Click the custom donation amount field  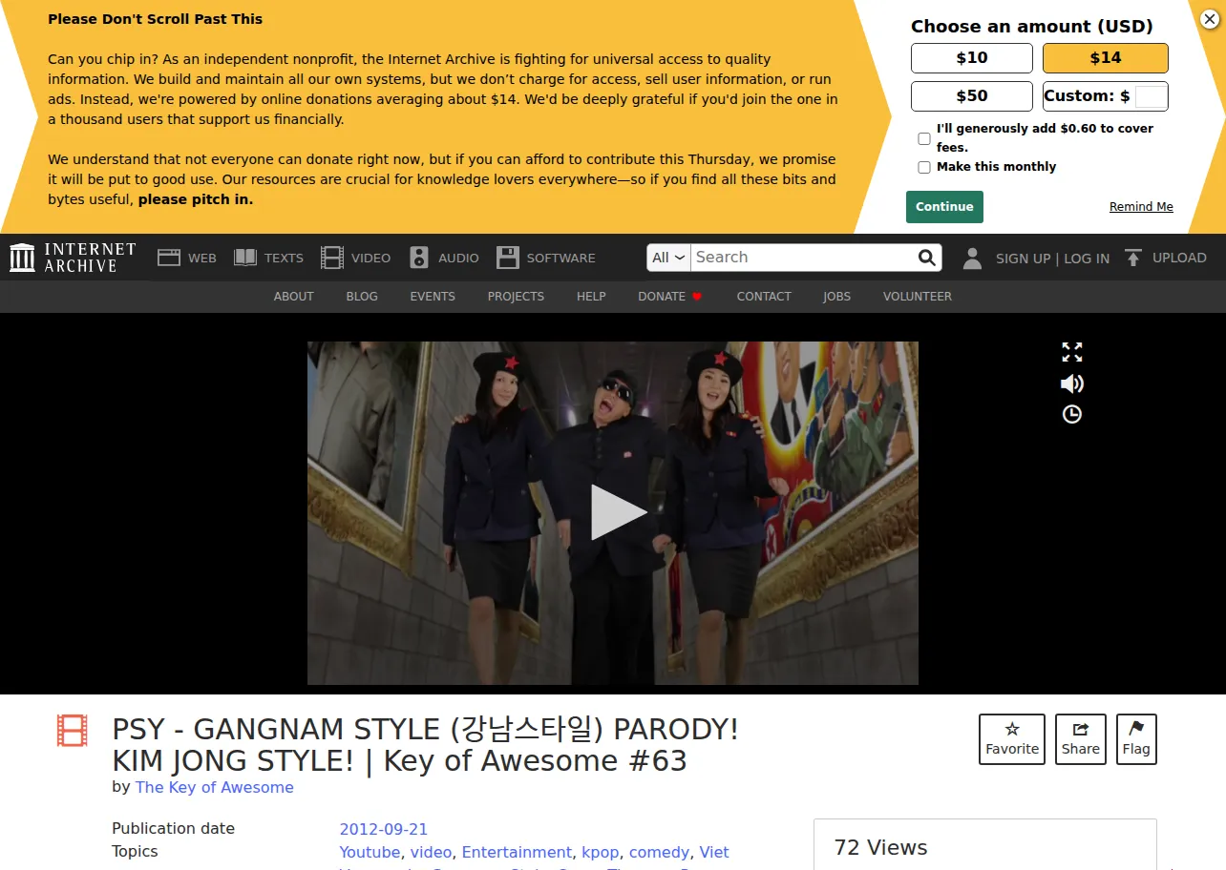click(x=1150, y=96)
